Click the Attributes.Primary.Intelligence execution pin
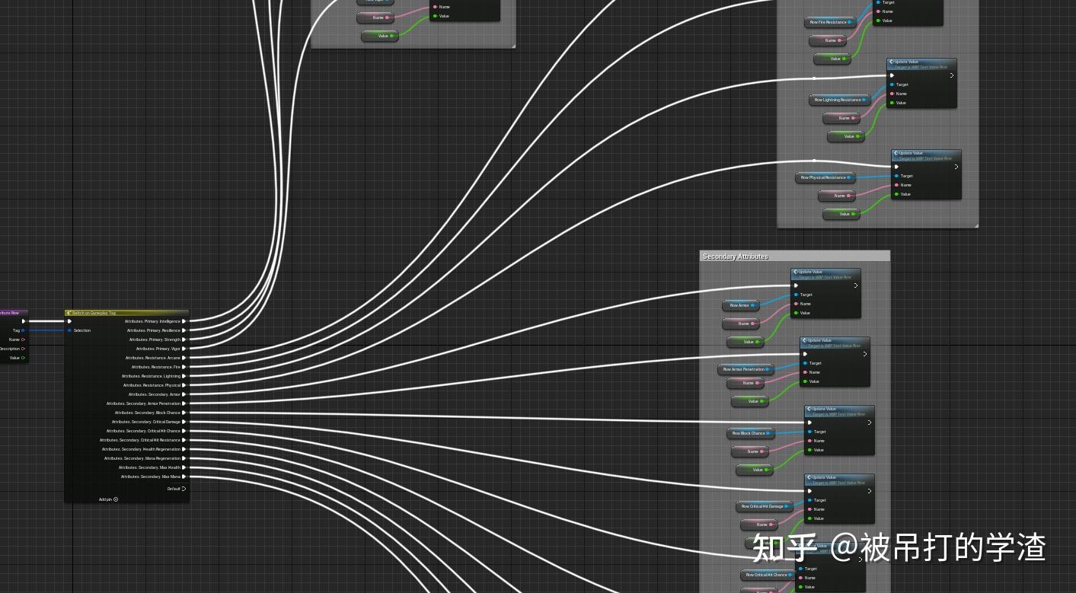 (184, 321)
